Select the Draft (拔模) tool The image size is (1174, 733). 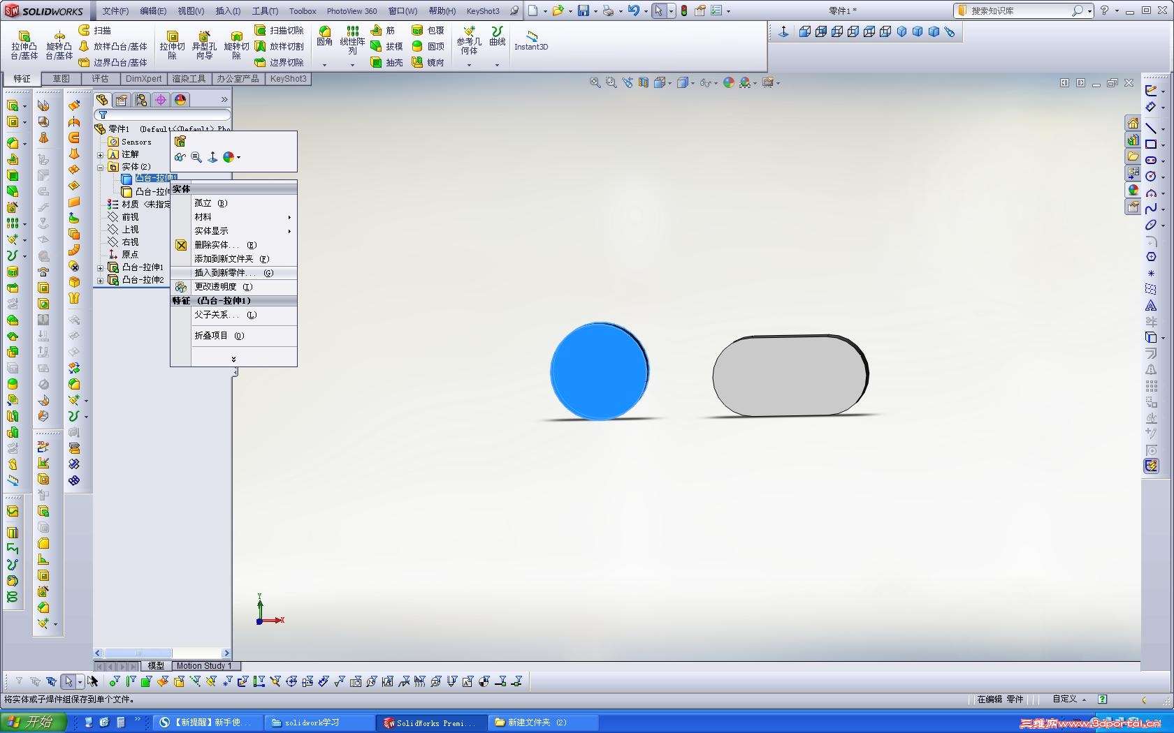(386, 47)
